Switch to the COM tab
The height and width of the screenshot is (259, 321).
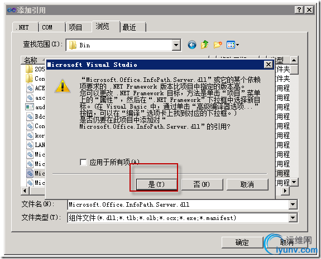52,27
